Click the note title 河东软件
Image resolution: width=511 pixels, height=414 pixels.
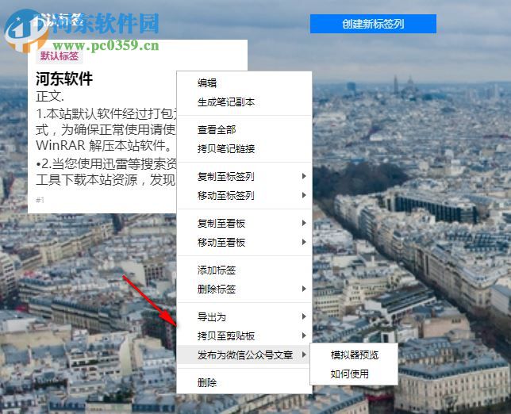(64, 79)
